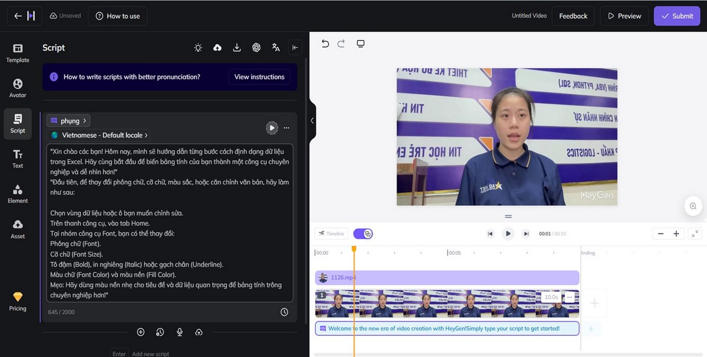This screenshot has width=707, height=357.
Task: Go back using the arrow logo button
Action: click(25, 16)
